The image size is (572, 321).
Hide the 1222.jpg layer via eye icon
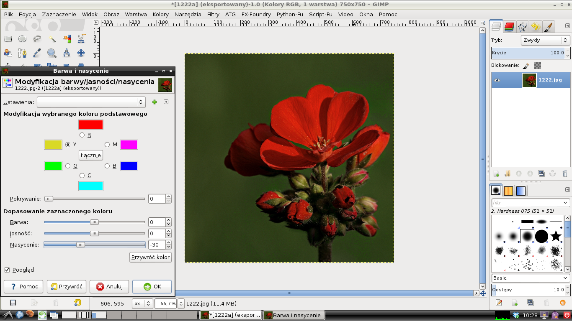tap(497, 80)
